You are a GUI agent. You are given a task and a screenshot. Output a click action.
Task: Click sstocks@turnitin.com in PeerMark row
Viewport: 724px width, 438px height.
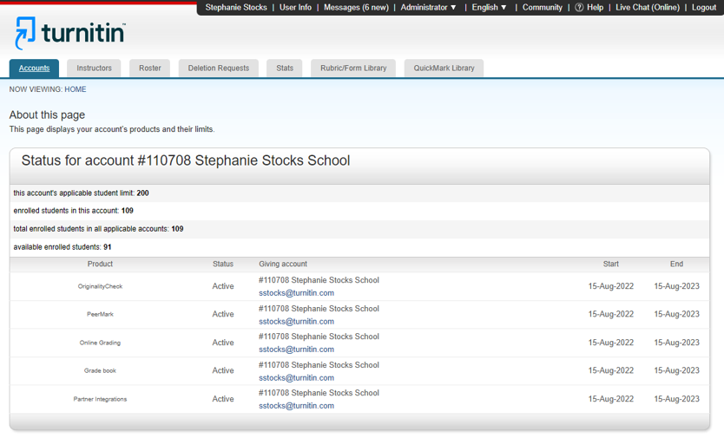296,321
